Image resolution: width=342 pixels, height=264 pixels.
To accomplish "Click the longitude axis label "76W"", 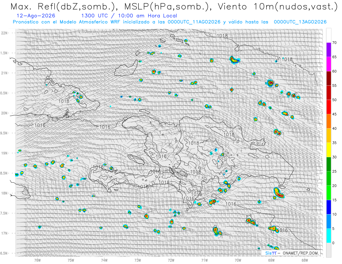I will [x=37, y=260].
